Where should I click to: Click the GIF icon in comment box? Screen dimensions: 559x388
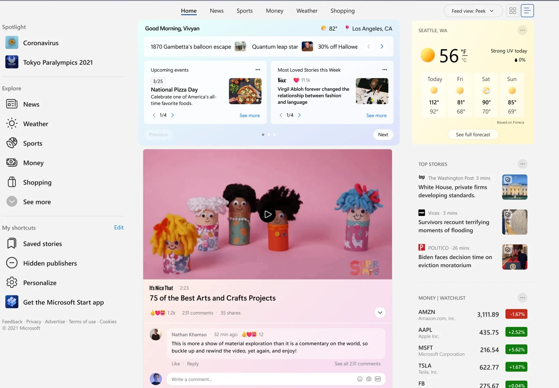[378, 379]
